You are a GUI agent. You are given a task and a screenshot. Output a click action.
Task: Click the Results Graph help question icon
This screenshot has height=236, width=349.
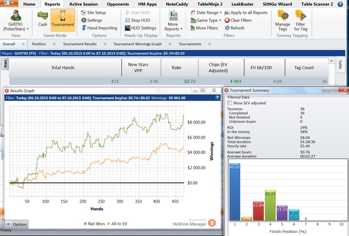[x=217, y=98]
